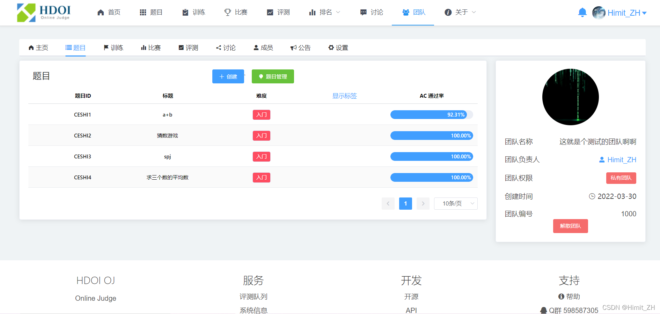Switch to the team 评测 tab

click(x=188, y=48)
